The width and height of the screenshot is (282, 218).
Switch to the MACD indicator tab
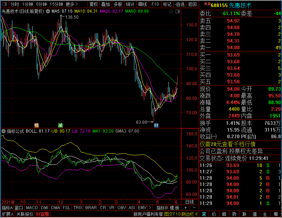coord(32,208)
